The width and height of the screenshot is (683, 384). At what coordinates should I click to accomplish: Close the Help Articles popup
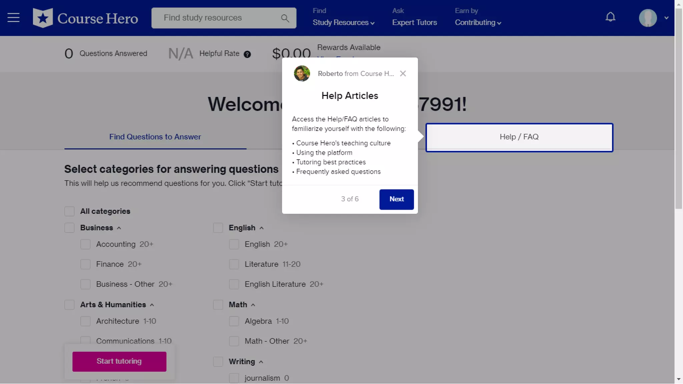point(403,74)
